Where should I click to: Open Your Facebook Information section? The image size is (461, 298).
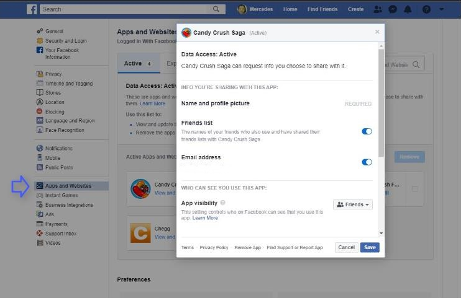pyautogui.click(x=62, y=53)
